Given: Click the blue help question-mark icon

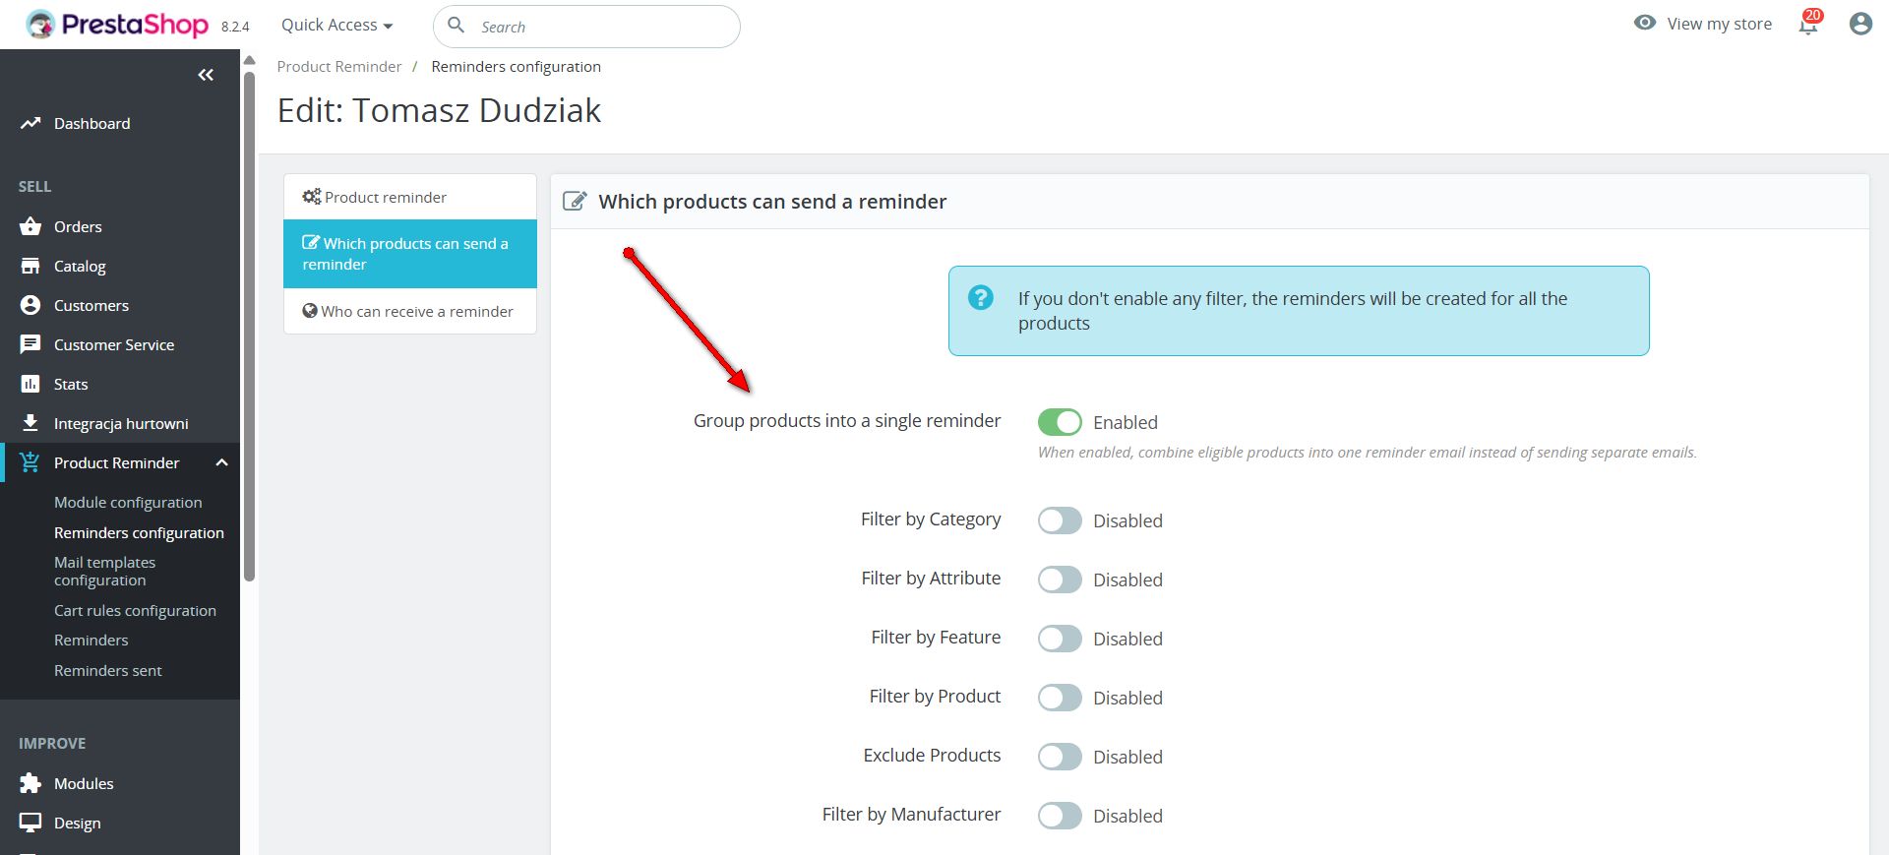Looking at the screenshot, I should click(x=981, y=297).
